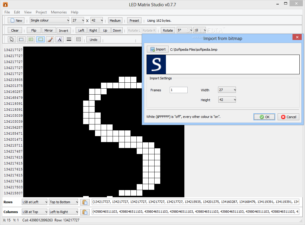The width and height of the screenshot is (305, 225).
Task: Click the Preset button
Action: pyautogui.click(x=134, y=21)
